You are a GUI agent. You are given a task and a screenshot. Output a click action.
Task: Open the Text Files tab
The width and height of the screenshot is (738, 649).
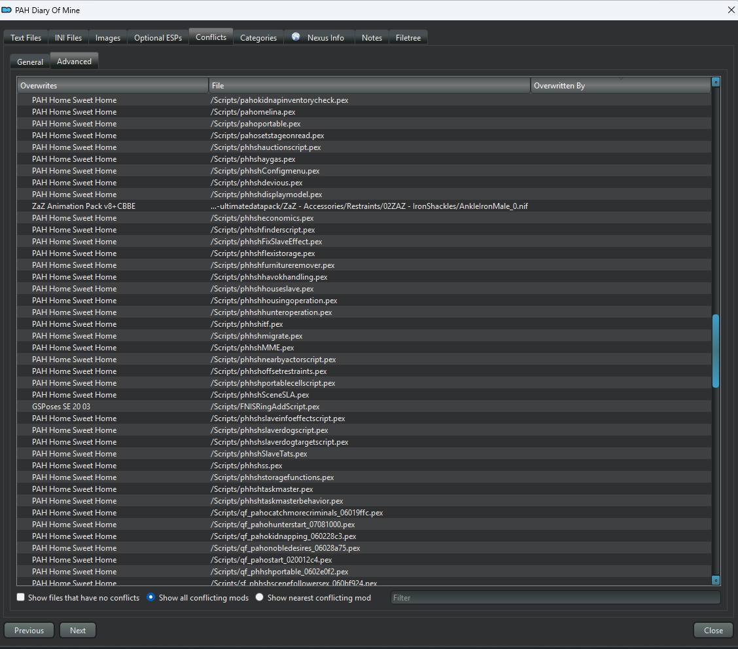26,38
